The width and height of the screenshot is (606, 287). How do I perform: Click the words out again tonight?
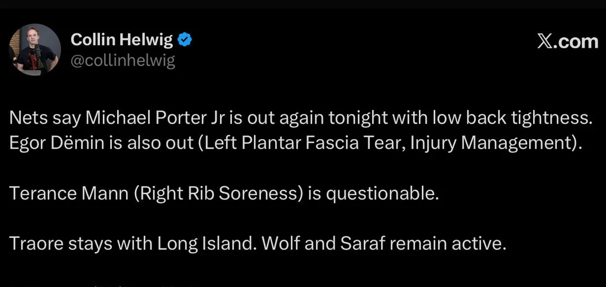(x=307, y=118)
